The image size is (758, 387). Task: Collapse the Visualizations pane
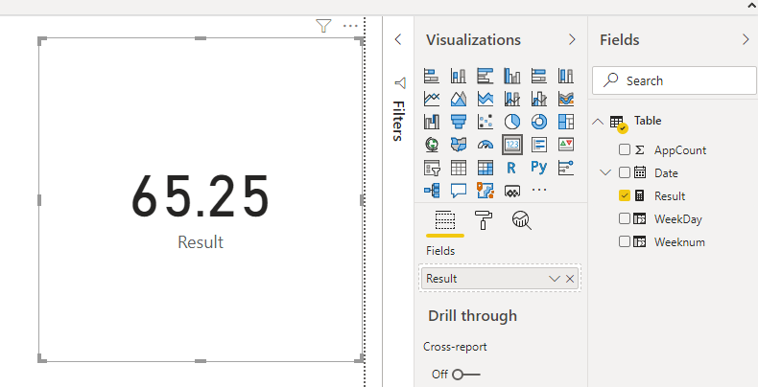(x=573, y=39)
